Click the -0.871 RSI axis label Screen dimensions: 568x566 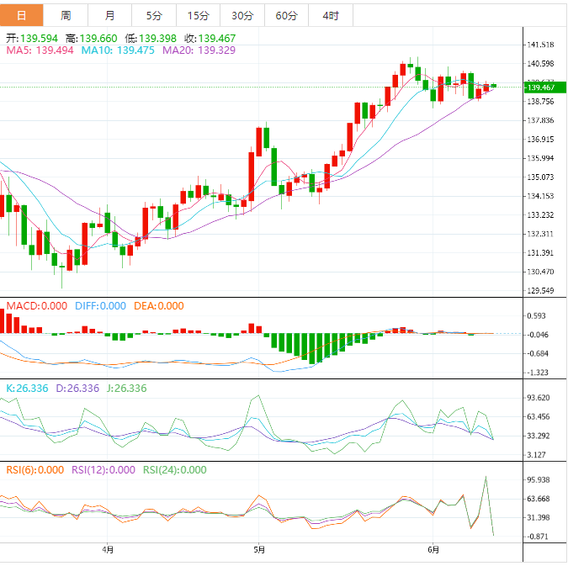click(538, 537)
